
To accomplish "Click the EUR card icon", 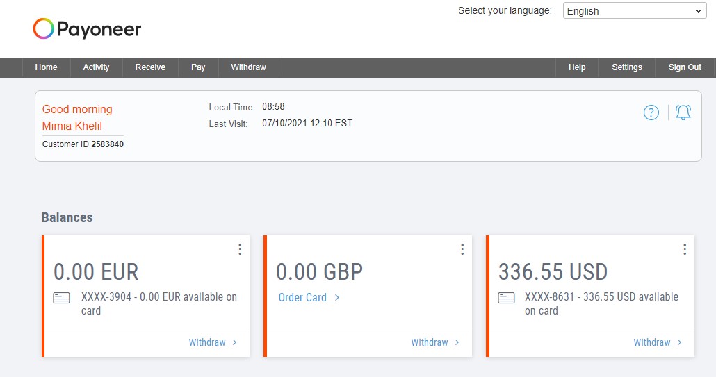I will pos(62,298).
